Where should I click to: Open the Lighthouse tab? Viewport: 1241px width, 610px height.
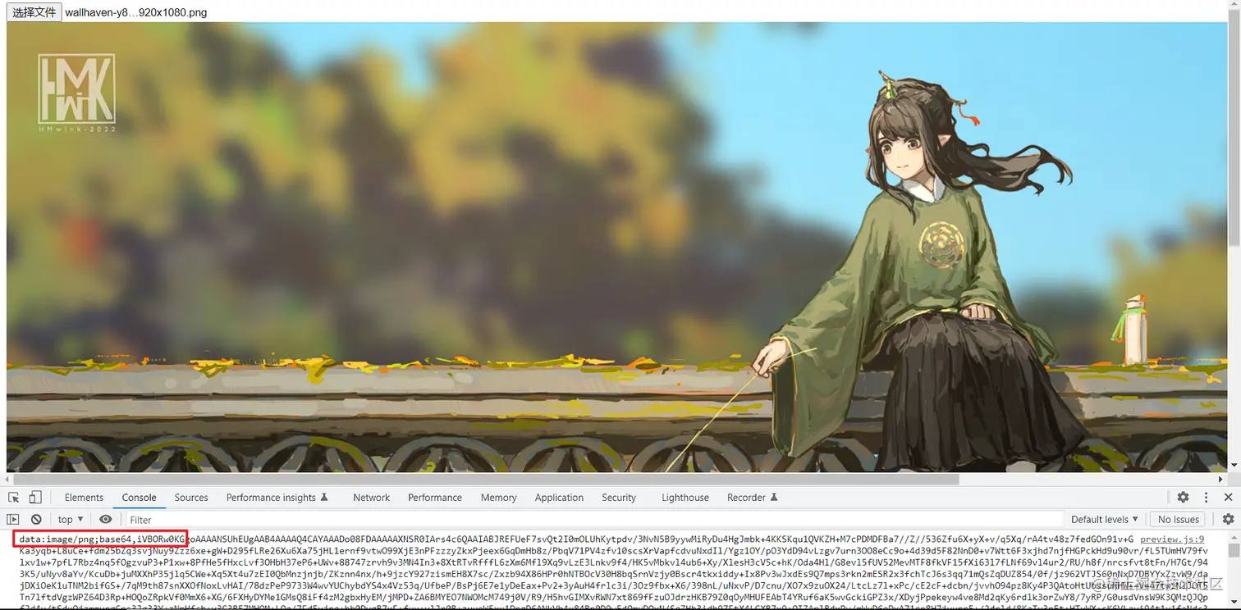coord(685,498)
